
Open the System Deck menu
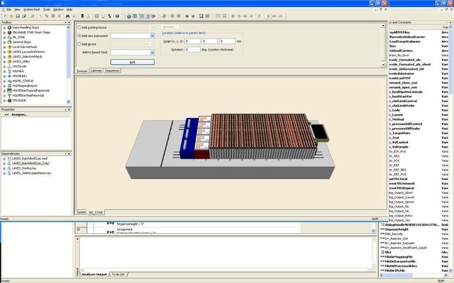pyautogui.click(x=32, y=10)
